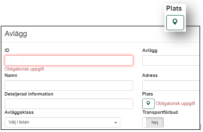The height and width of the screenshot is (132, 203).
Task: Focus the red-highlighted ID input field
Action: 69,60
